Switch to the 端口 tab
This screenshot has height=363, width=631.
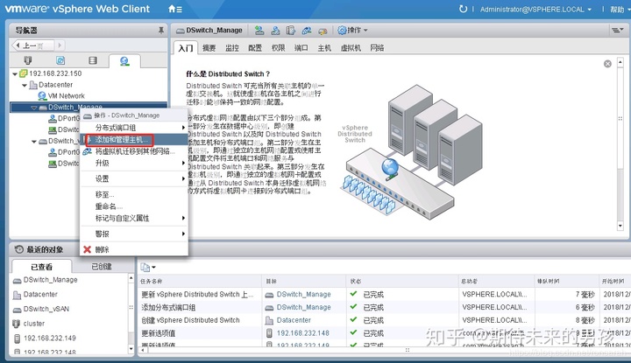tap(301, 48)
